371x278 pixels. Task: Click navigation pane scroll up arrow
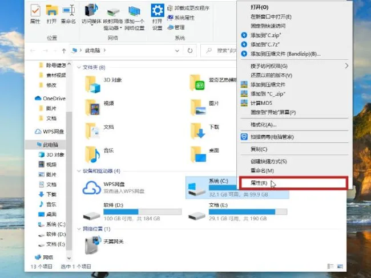(x=69, y=64)
